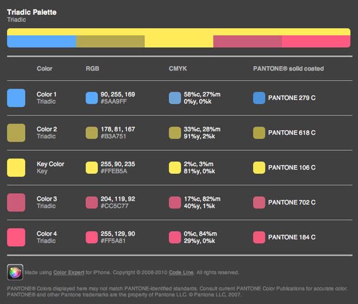Click the PANTONE 279 C swatch
358x304 pixels.
[259, 98]
